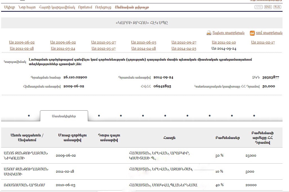
Task: Click the 50 % share cell
Action: (x=219, y=156)
